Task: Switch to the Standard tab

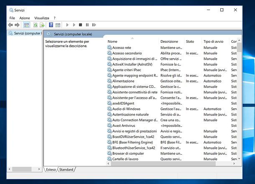Action: point(66,169)
